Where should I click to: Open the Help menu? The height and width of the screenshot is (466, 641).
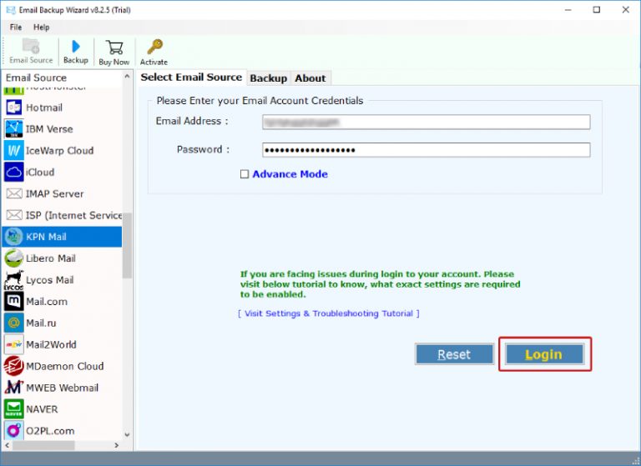tap(41, 28)
